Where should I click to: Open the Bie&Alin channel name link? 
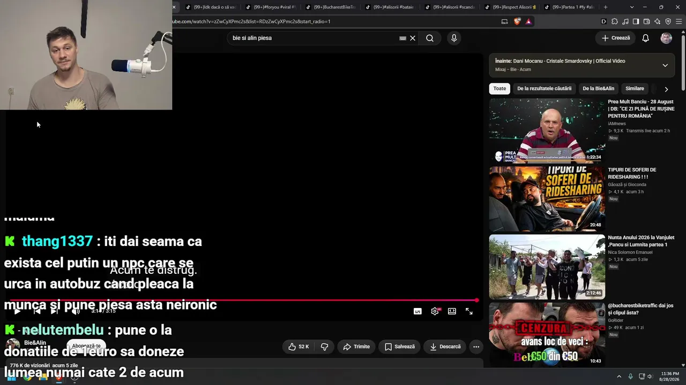click(35, 343)
